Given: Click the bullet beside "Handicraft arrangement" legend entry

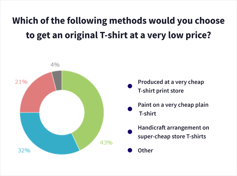Looking at the screenshot, I should click(x=130, y=132).
